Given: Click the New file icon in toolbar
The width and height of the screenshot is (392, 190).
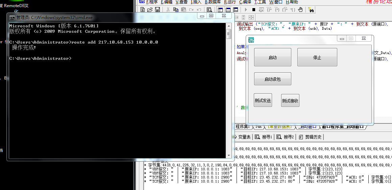Looking at the screenshot, I should (x=142, y=10).
